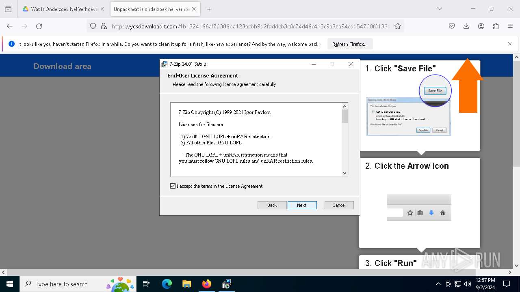
Task: Open the notification center icon
Action: tap(507, 284)
